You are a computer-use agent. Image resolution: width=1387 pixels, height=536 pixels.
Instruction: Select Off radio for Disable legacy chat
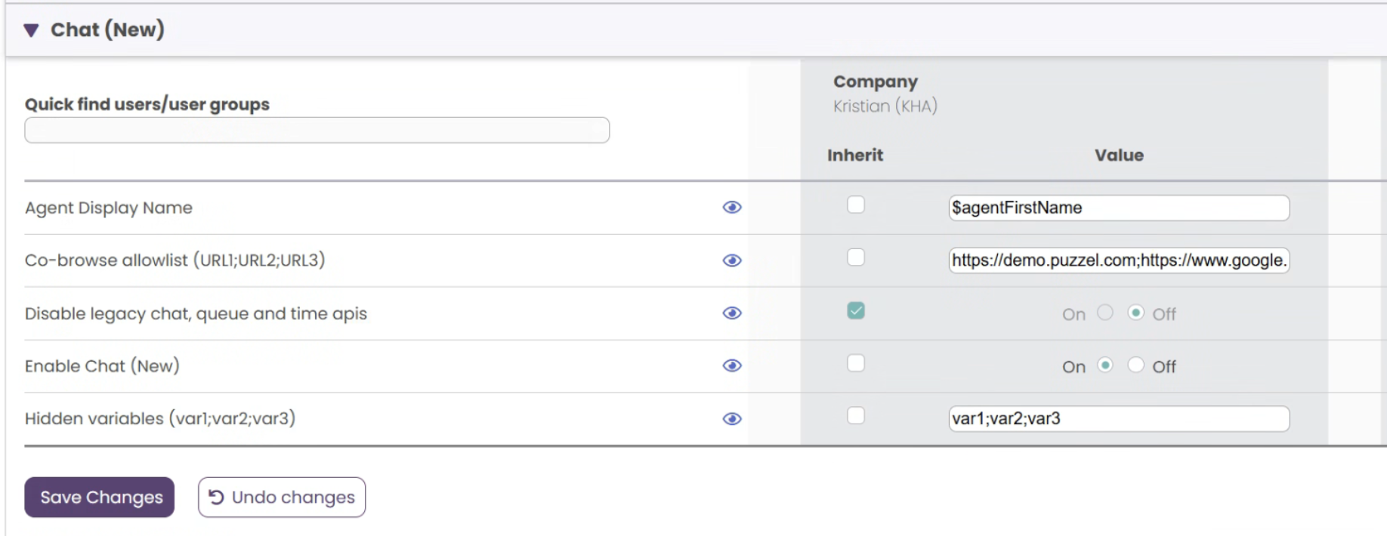click(x=1135, y=313)
